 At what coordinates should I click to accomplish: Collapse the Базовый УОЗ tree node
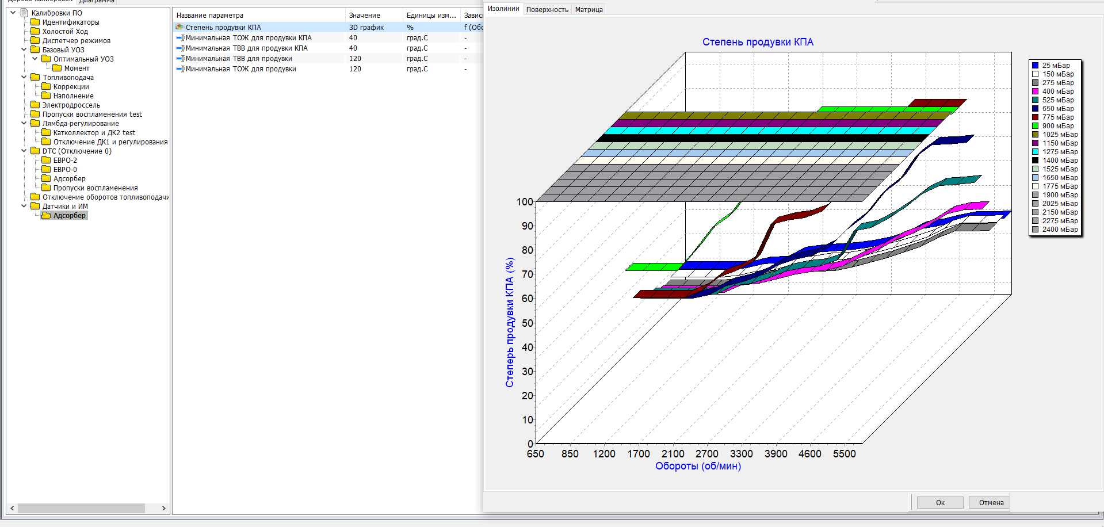[x=24, y=49]
